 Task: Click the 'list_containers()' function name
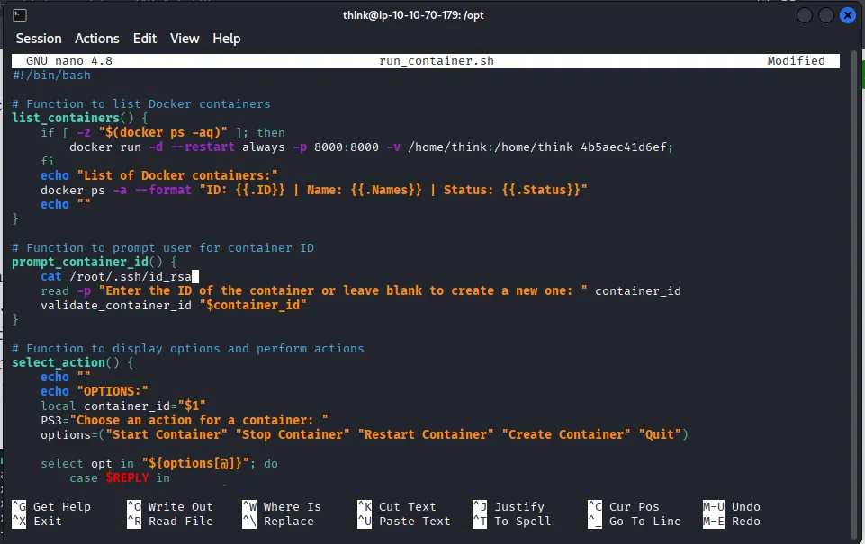(x=72, y=118)
